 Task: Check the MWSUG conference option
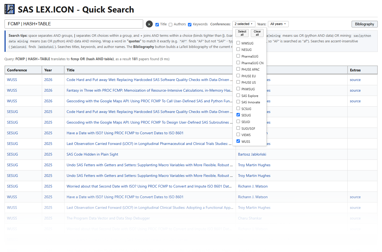(238, 43)
